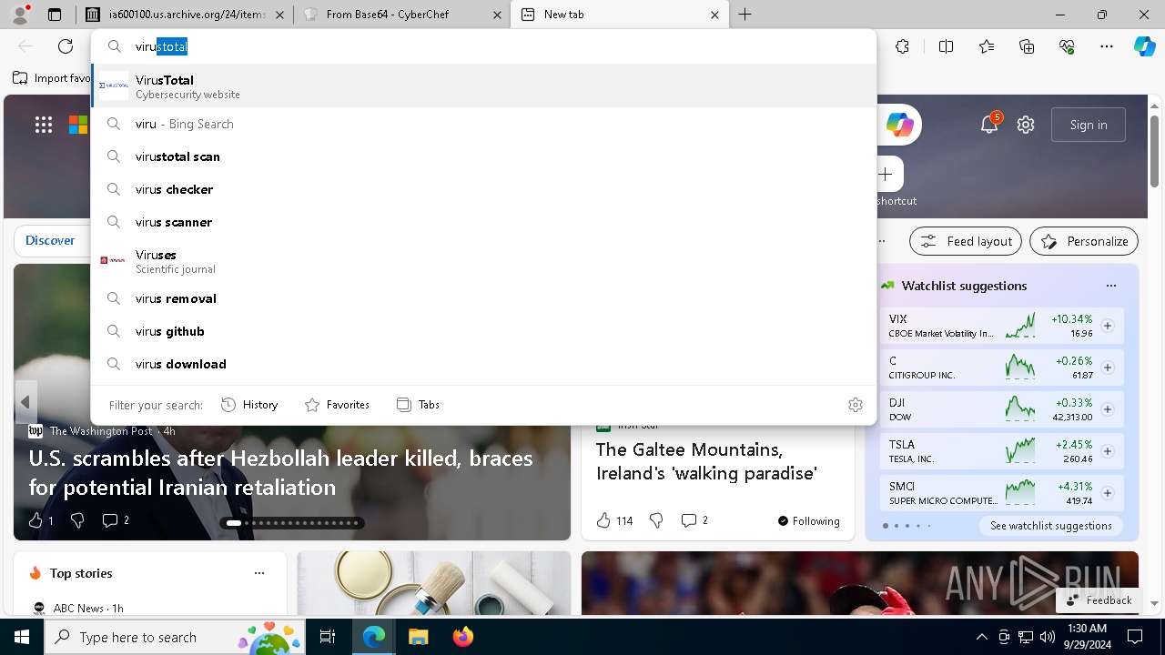Launch Firefox from taskbar
Viewport: 1165px width, 655px height.
(x=462, y=637)
